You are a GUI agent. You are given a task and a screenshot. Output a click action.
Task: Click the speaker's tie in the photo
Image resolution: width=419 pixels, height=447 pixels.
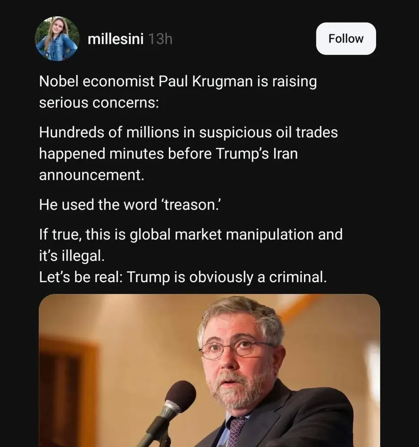(x=236, y=431)
